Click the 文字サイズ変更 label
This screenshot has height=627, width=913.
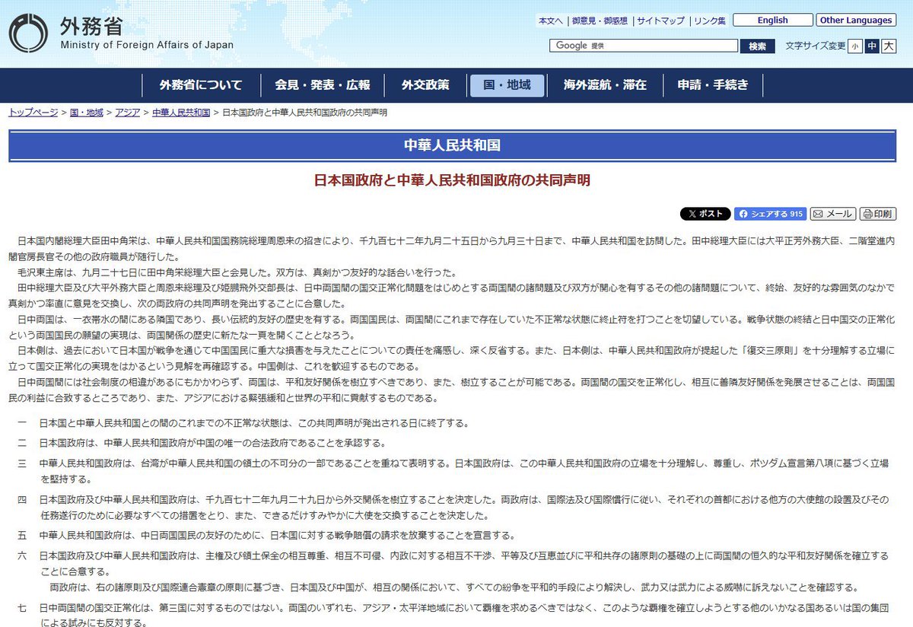[x=816, y=46]
